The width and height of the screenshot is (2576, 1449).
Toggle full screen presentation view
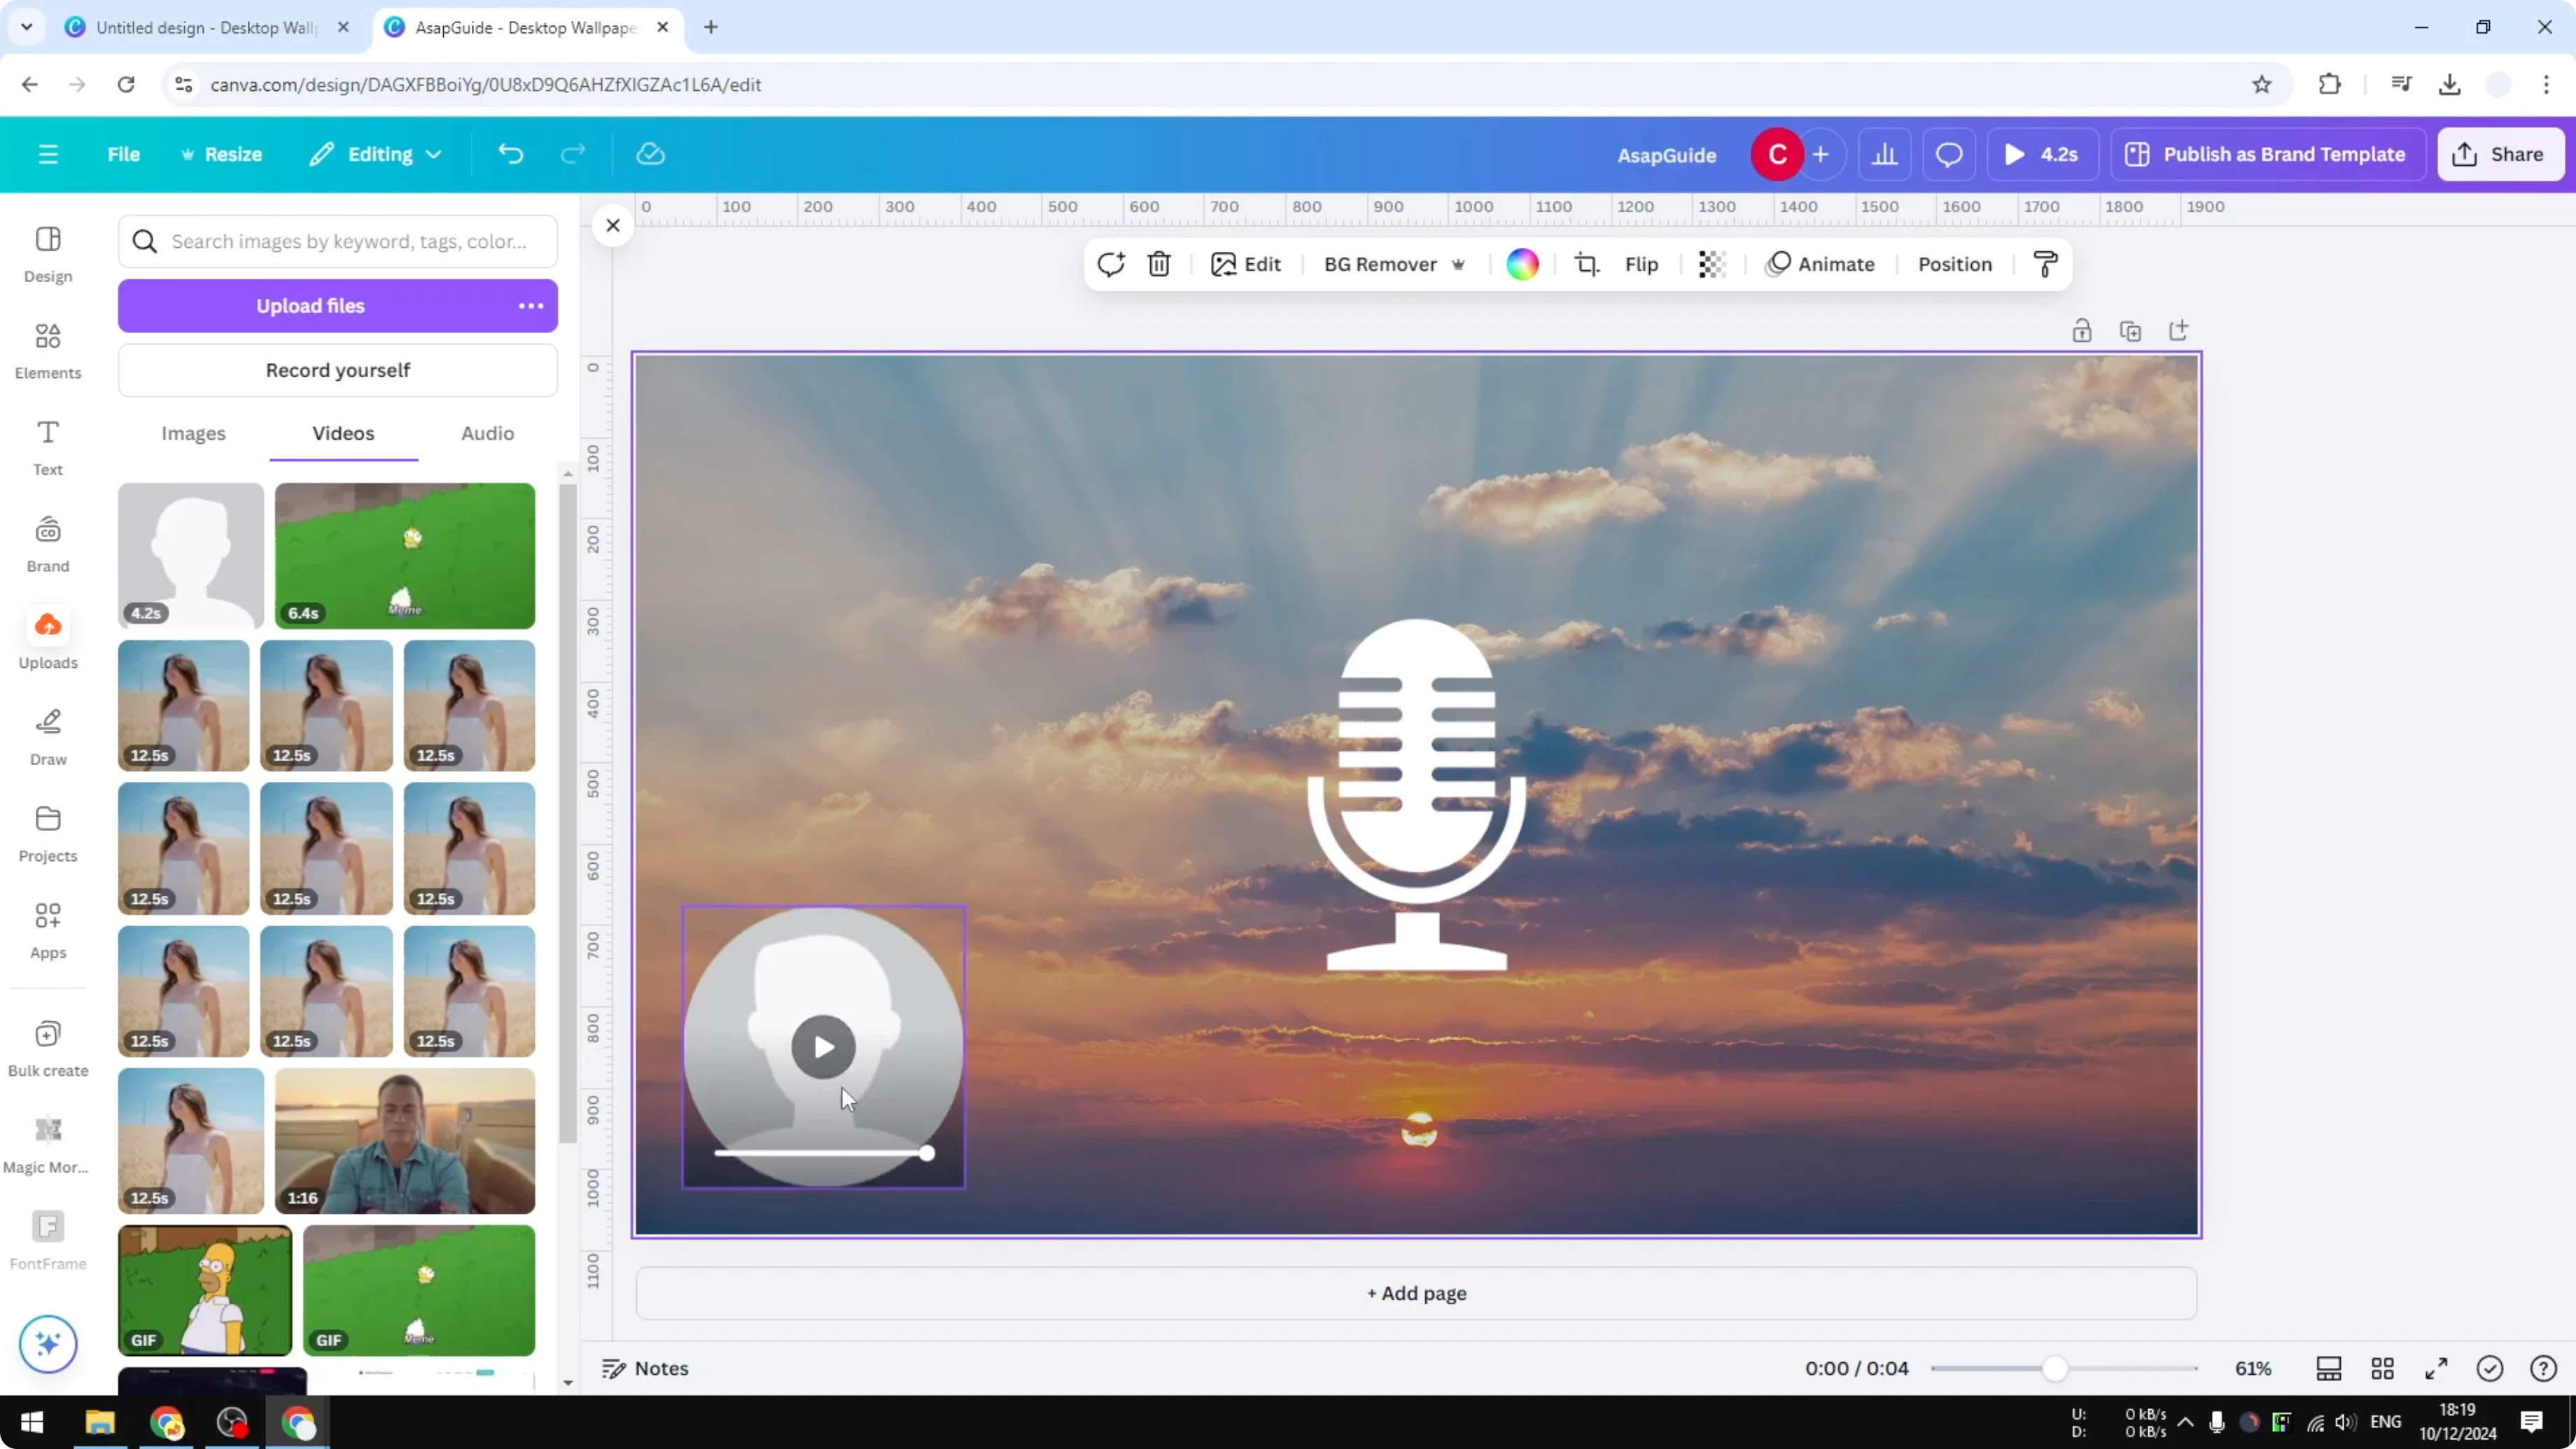click(x=2436, y=1368)
